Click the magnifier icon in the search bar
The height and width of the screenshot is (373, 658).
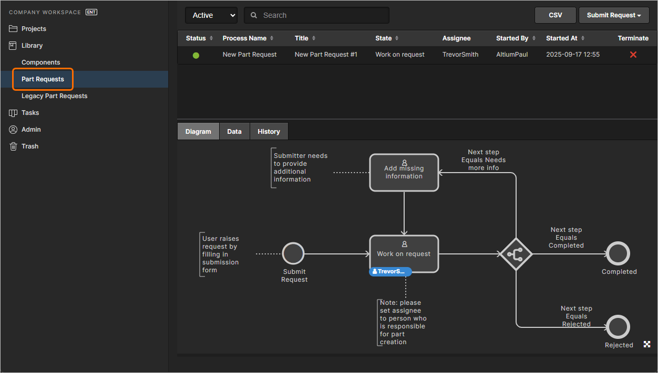click(253, 15)
